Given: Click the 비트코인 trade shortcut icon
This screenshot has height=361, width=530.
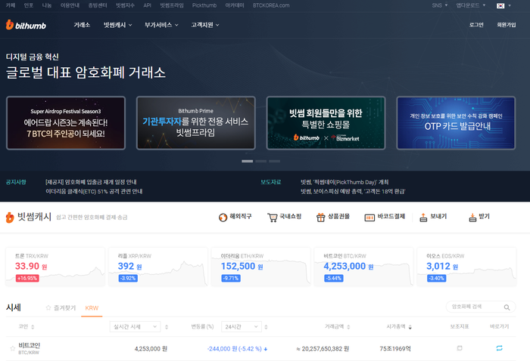Looking at the screenshot, I should click(499, 348).
